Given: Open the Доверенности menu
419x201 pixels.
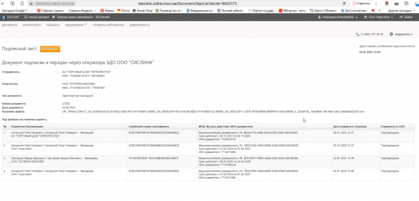Looking at the screenshot, I should tap(140, 25).
